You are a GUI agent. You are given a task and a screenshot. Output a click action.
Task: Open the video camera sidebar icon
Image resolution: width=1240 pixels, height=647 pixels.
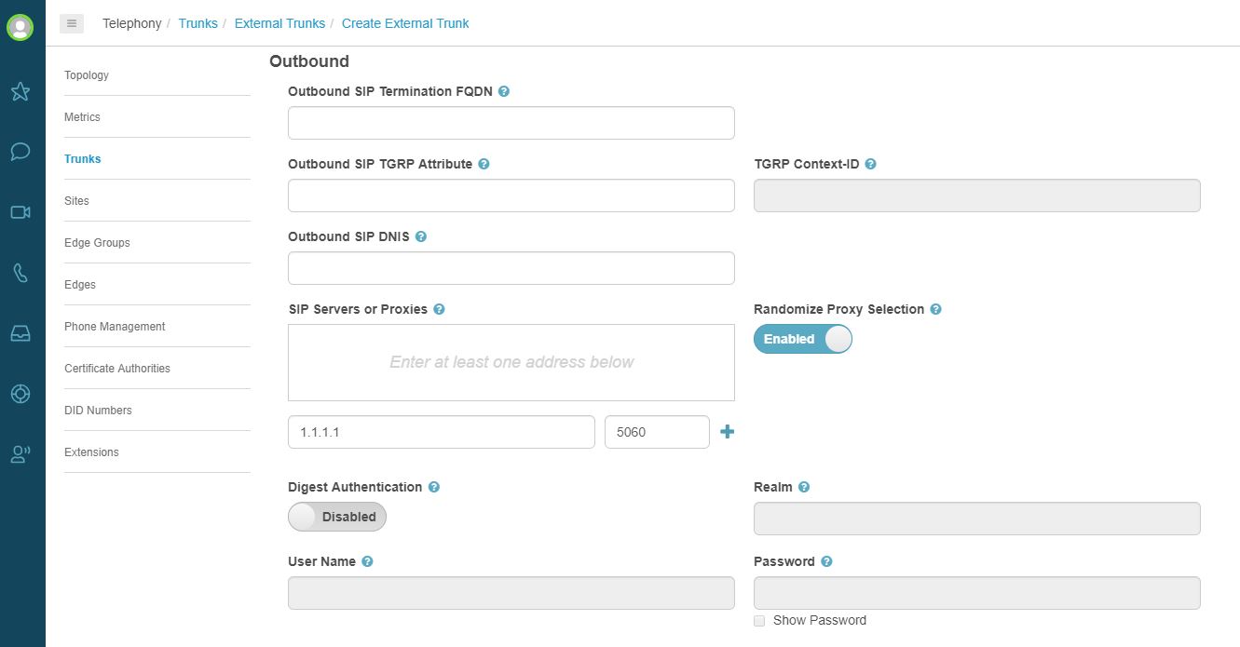20,212
